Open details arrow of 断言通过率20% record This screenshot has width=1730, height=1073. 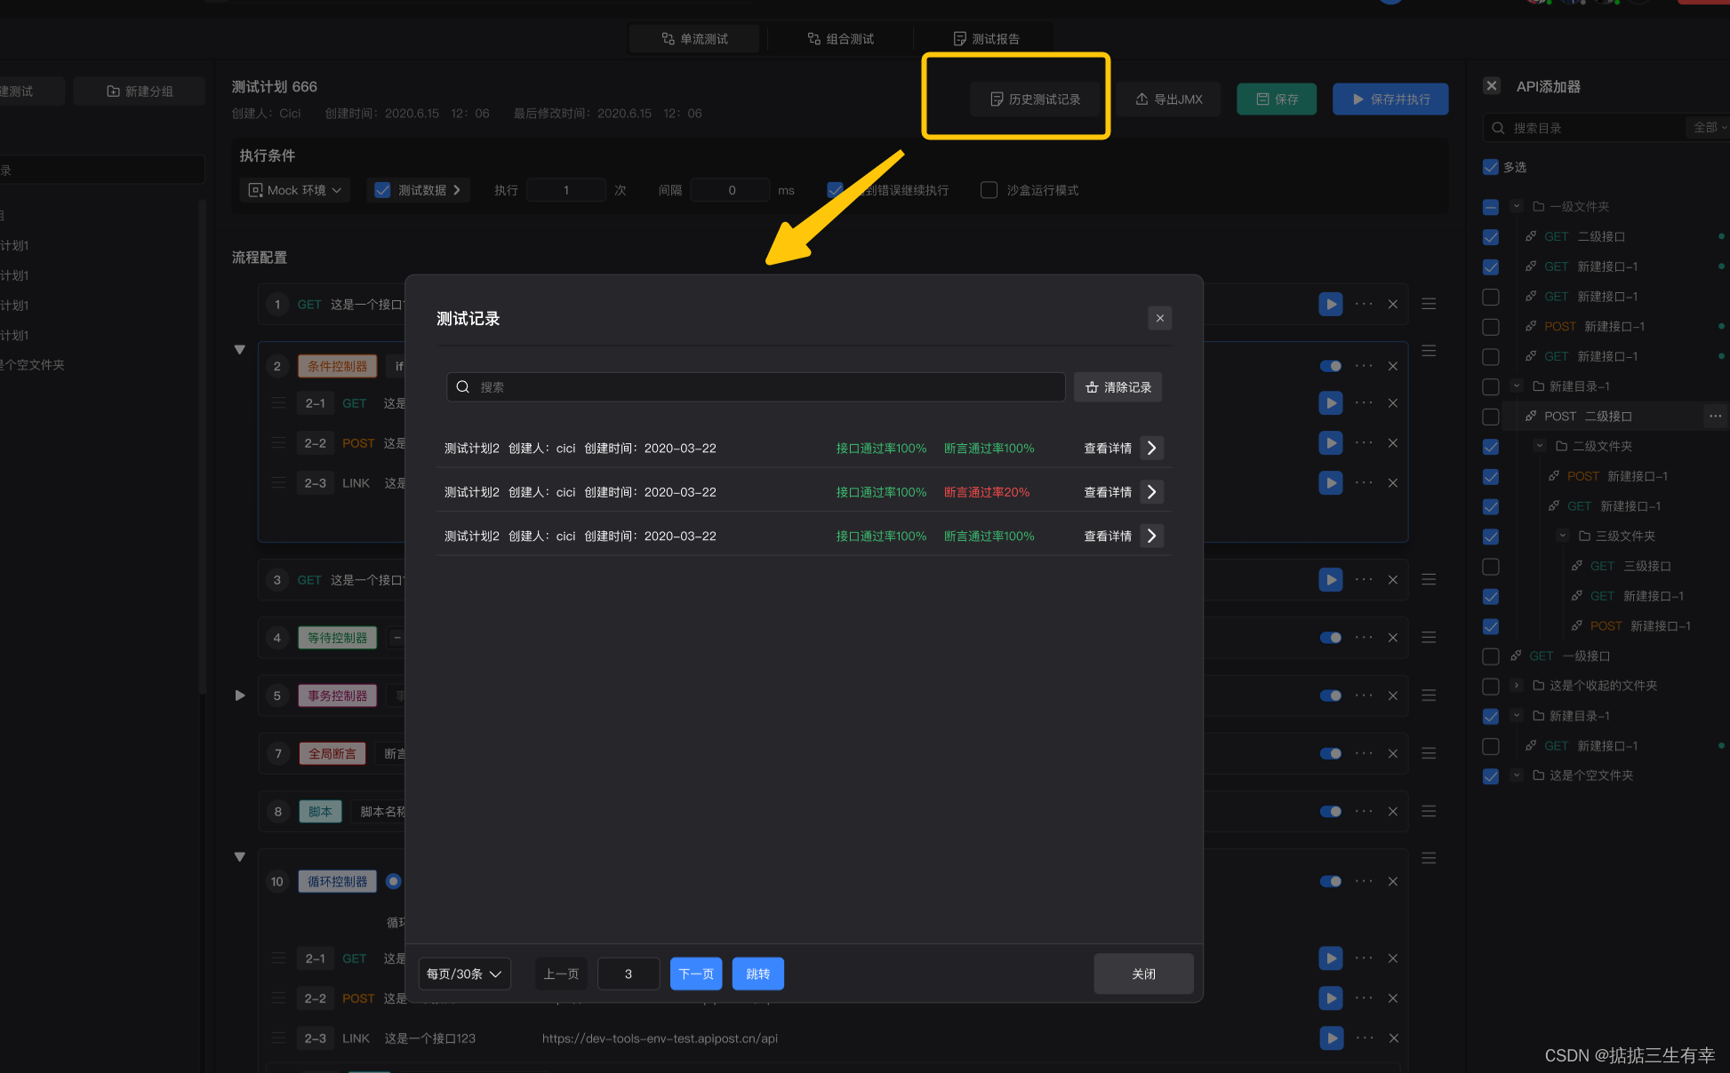[x=1152, y=492]
